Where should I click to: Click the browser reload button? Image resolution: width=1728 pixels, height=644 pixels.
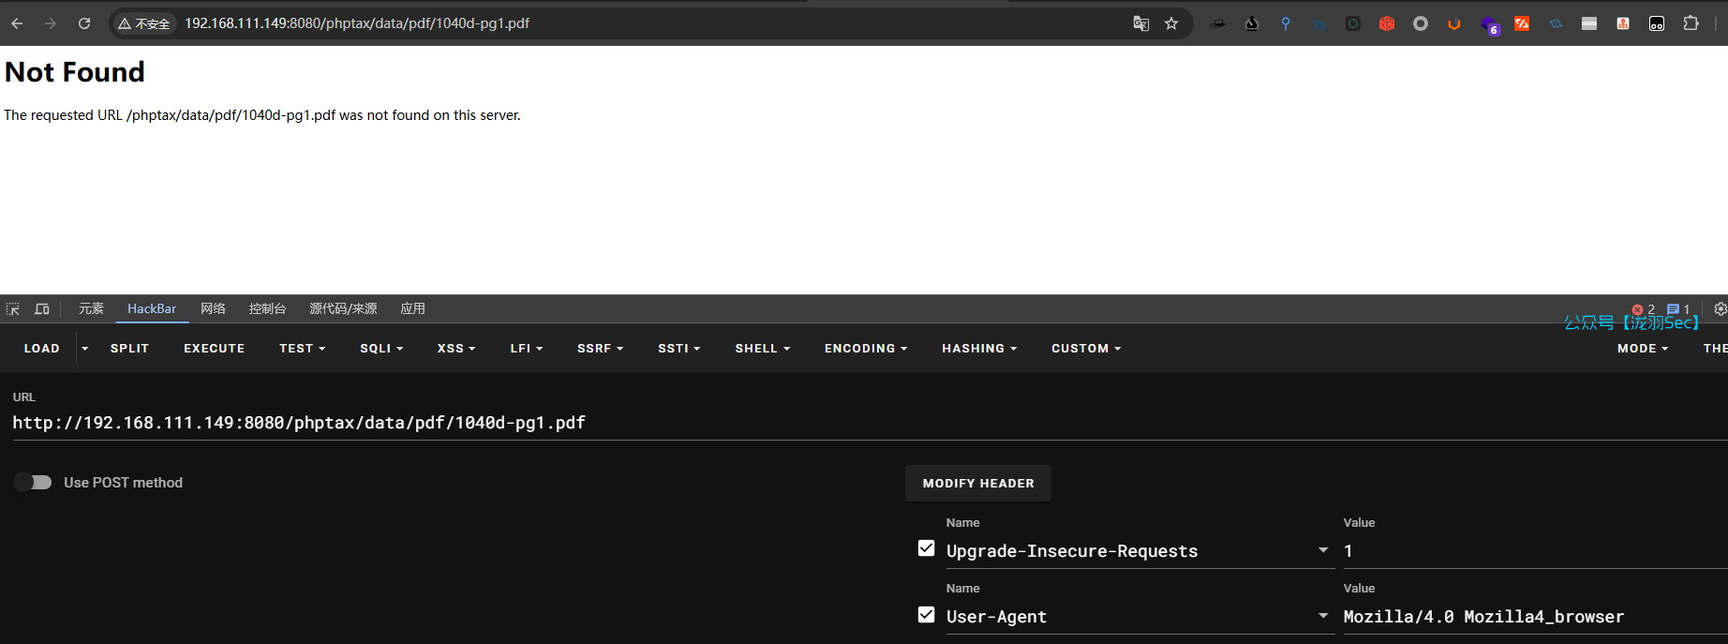click(84, 23)
